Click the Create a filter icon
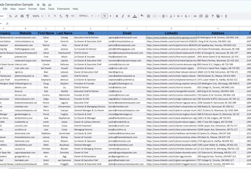This screenshot has width=251, height=169. pos(213,16)
